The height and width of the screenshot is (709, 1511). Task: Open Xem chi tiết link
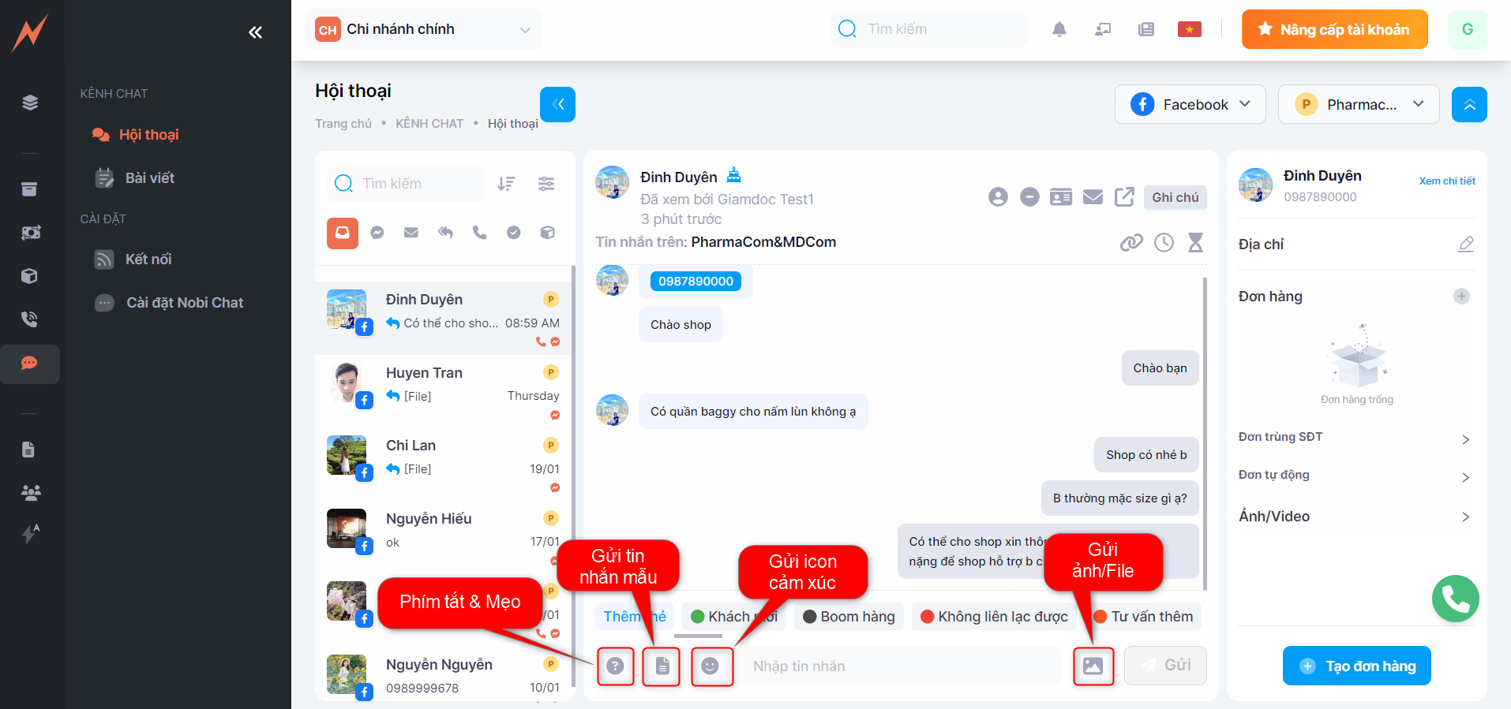point(1446,181)
